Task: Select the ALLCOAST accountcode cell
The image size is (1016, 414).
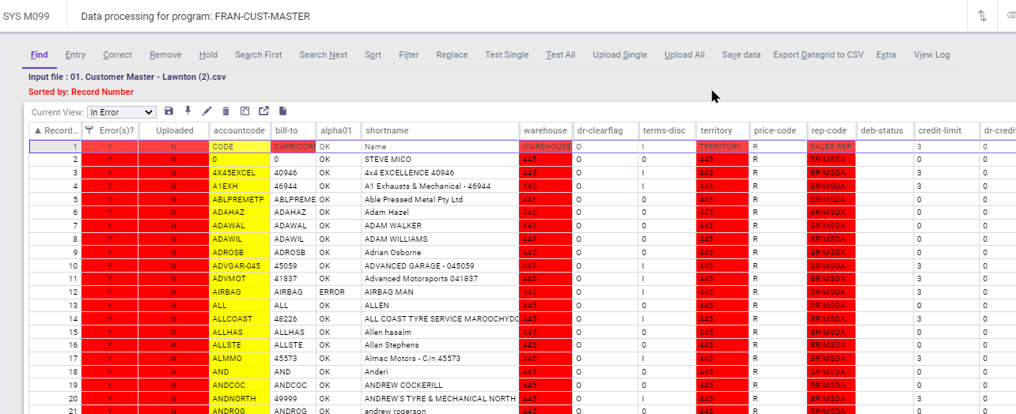Action: [240, 318]
